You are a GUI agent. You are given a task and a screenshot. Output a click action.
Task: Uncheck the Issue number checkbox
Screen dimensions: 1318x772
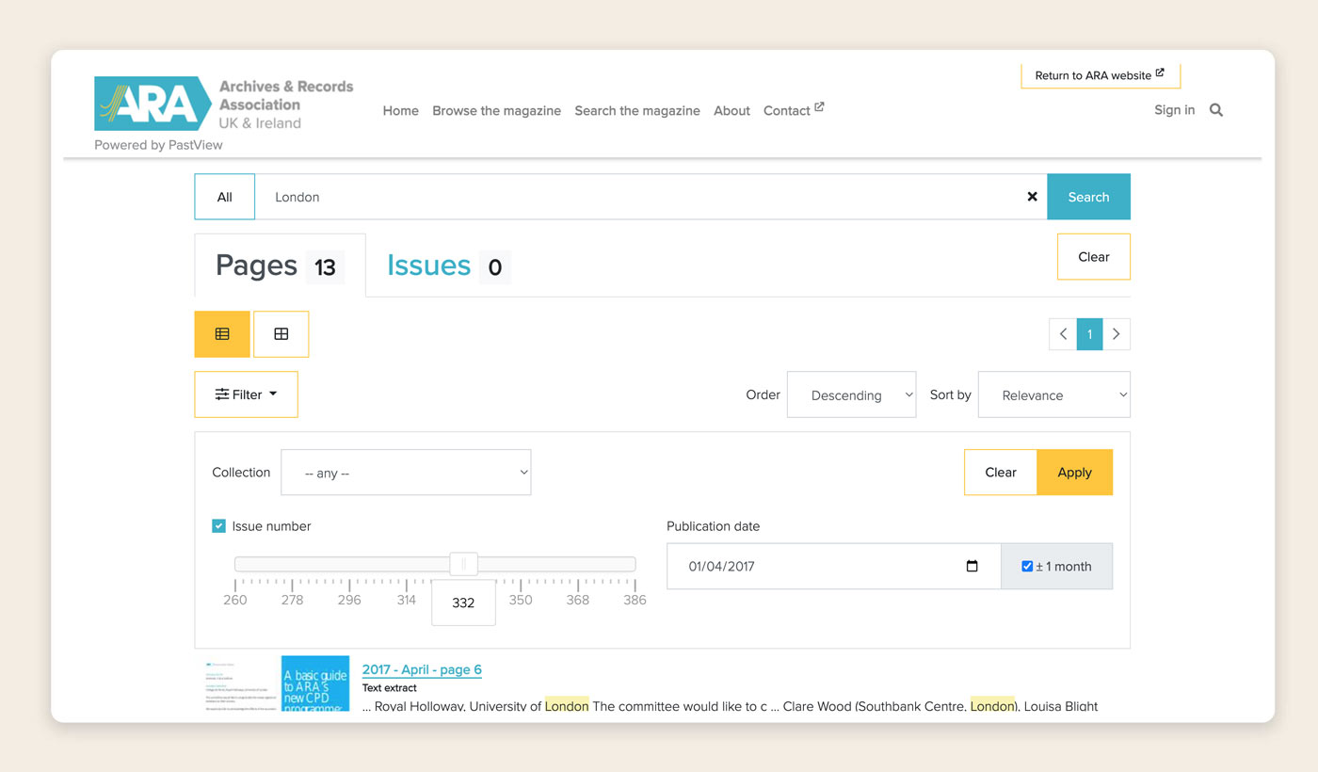coord(219,526)
